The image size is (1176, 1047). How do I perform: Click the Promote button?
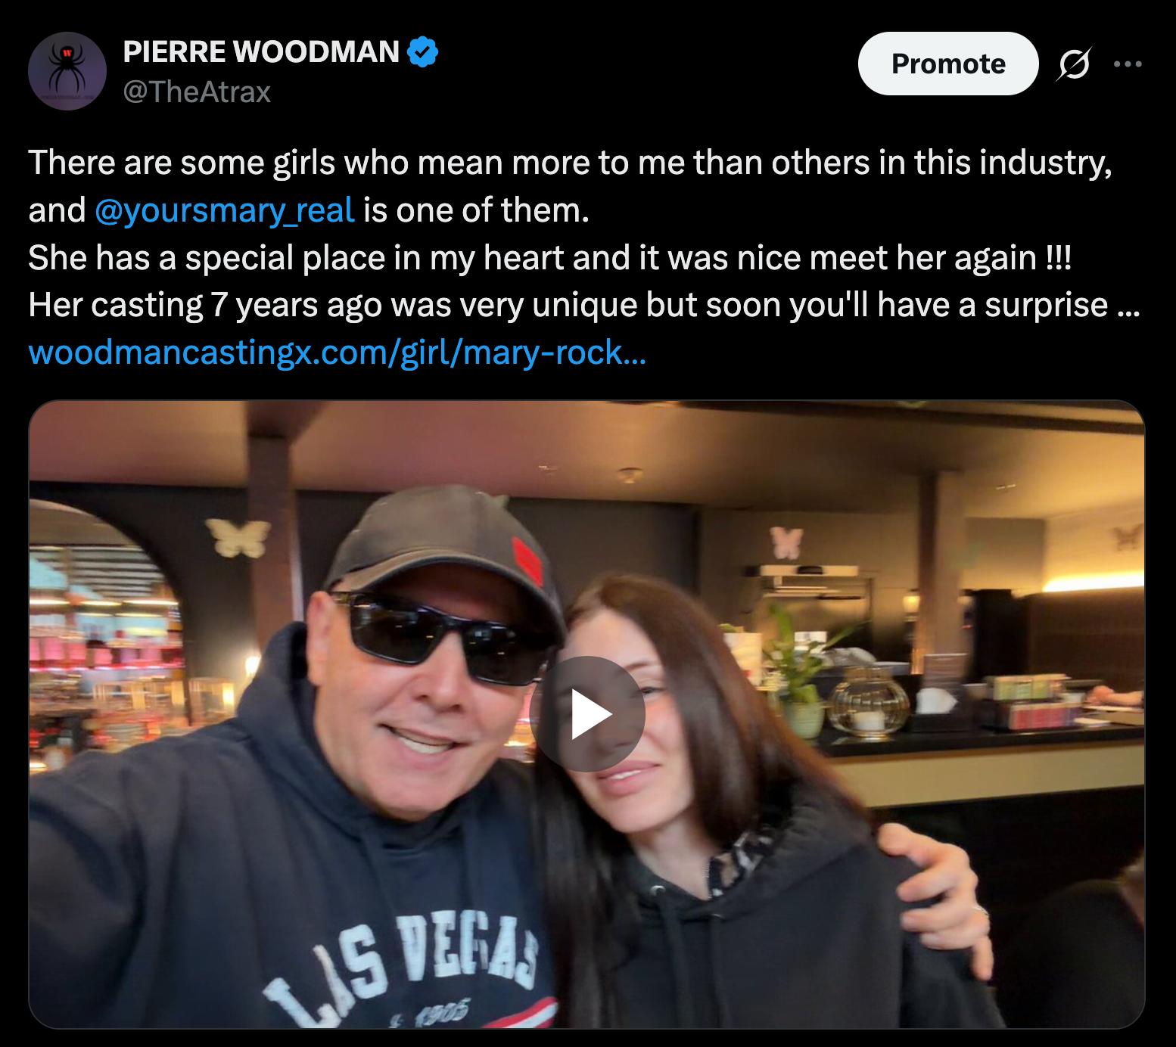pyautogui.click(x=947, y=64)
